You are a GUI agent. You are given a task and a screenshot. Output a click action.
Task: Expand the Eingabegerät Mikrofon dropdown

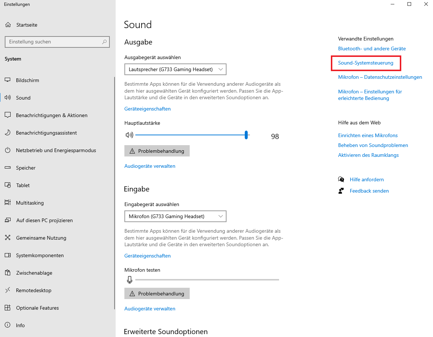(175, 216)
